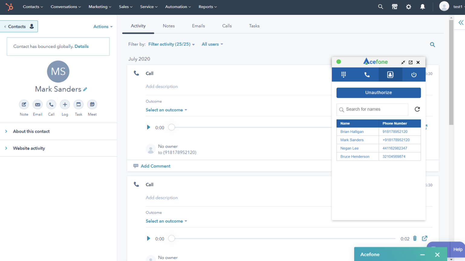465x261 pixels.
Task: Click the Note icon under Mark Sanders
Action: 24,104
